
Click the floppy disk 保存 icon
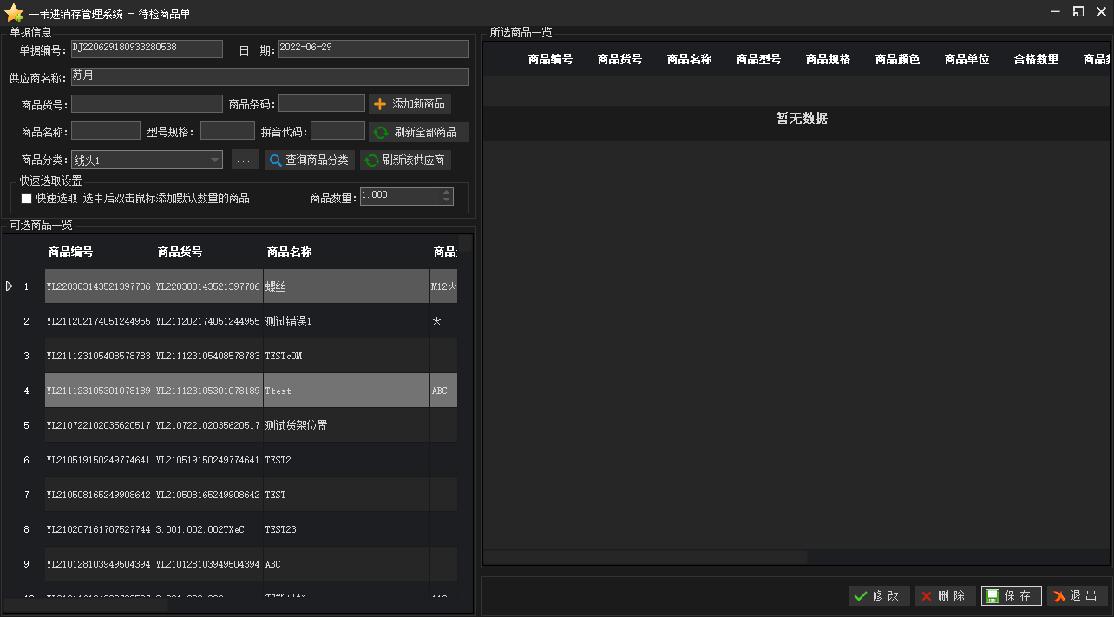(993, 596)
